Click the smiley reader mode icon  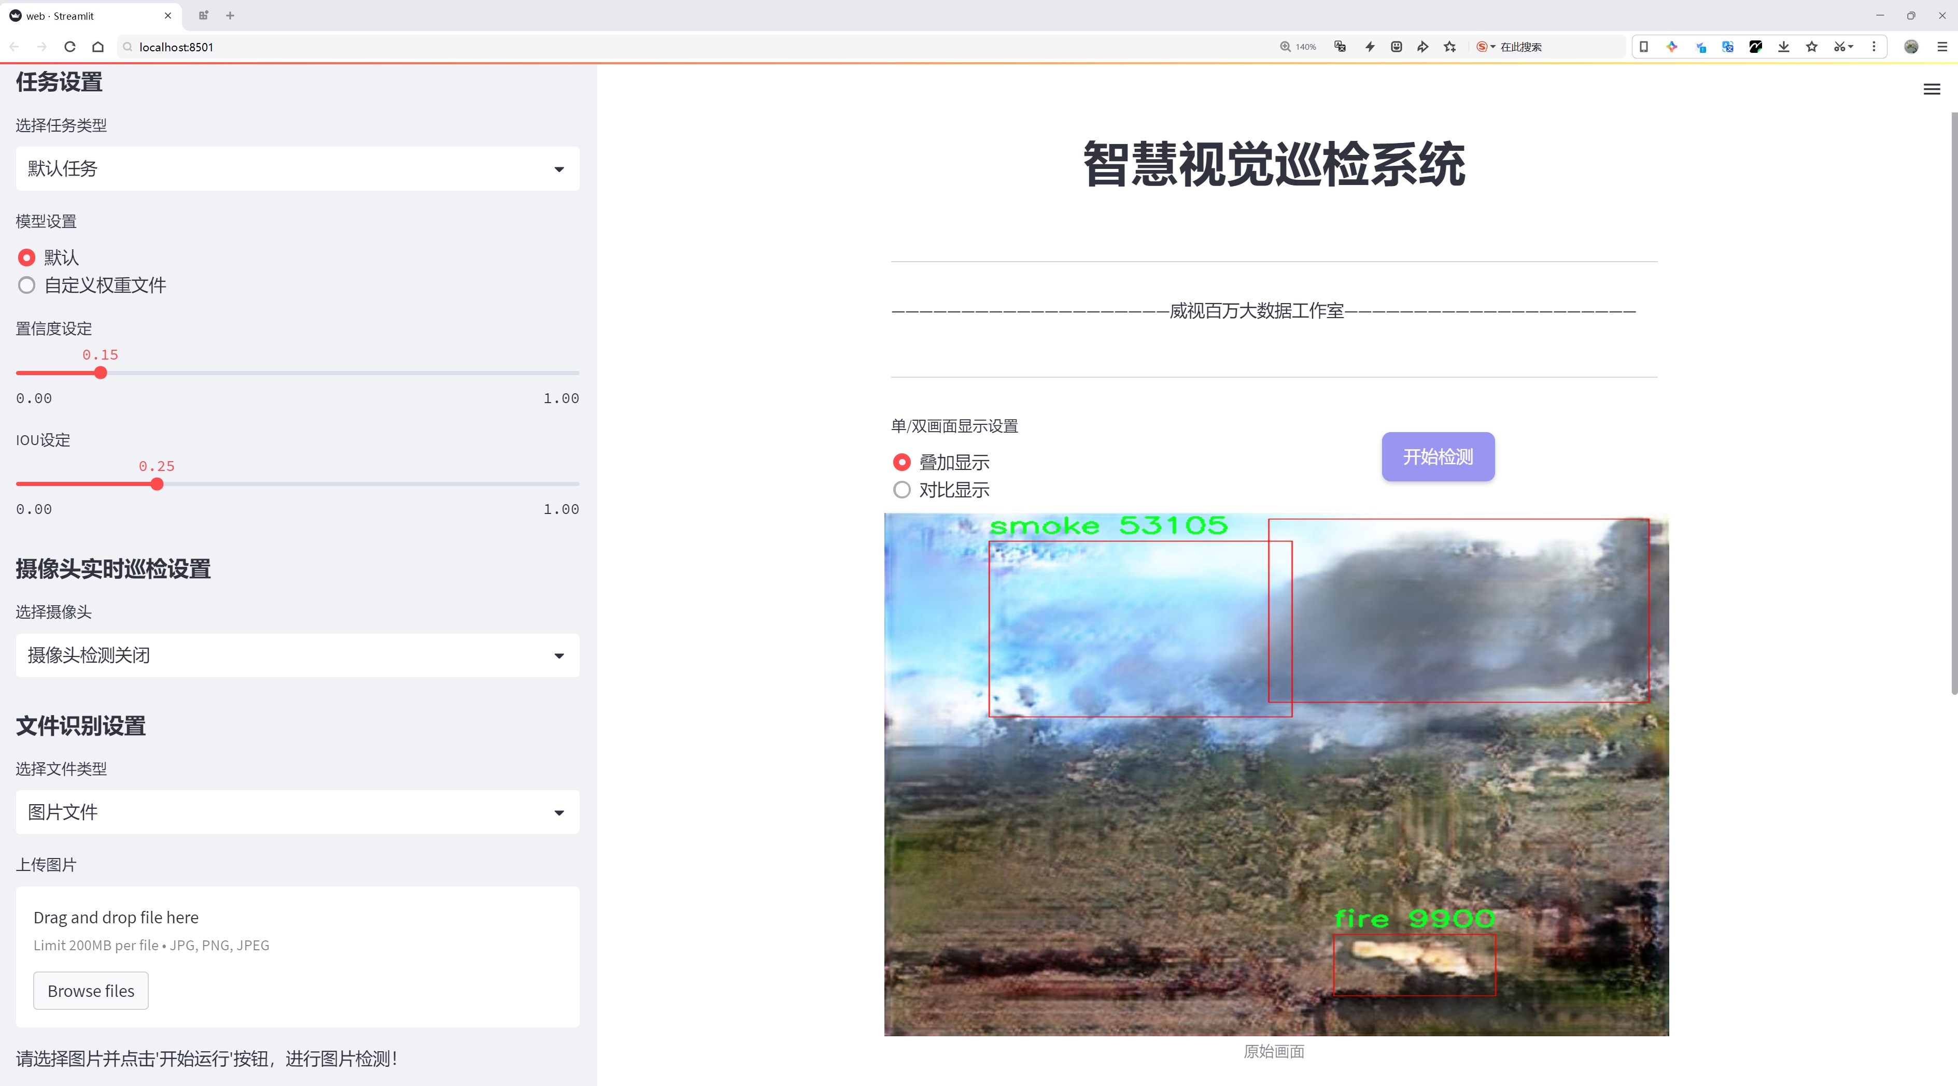[1396, 47]
